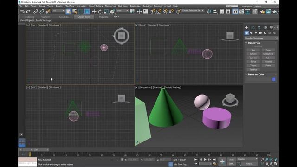Click the Cylinder primitive button

point(253,58)
